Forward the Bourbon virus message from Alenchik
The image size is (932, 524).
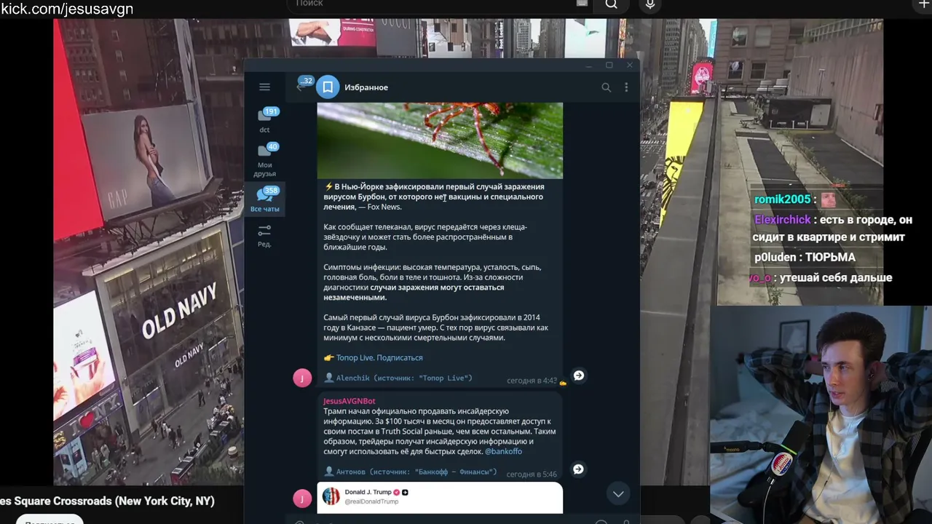coord(579,376)
